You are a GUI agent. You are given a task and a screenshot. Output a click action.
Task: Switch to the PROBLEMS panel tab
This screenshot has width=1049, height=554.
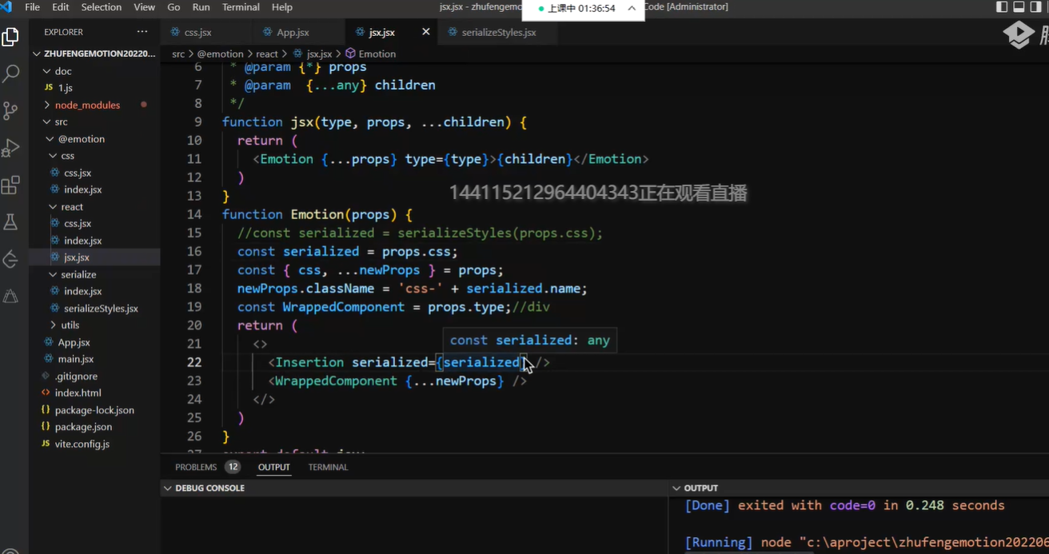point(196,467)
